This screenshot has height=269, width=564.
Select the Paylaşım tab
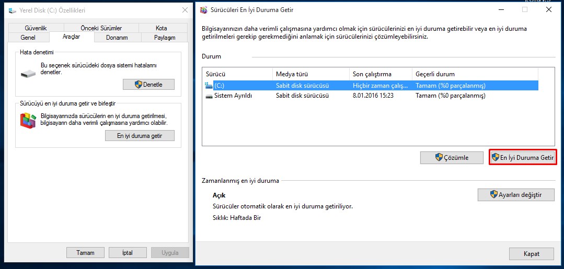[x=165, y=38]
